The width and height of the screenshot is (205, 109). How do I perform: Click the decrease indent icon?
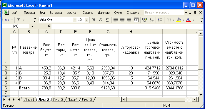coord(160,20)
